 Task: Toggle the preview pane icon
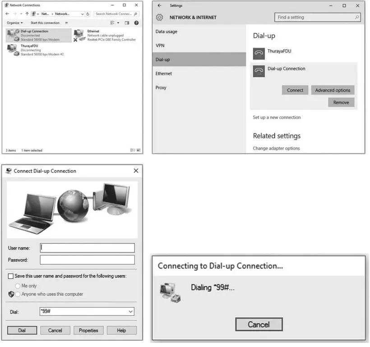coord(127,23)
